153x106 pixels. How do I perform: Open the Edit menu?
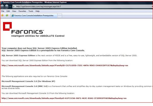8,11
